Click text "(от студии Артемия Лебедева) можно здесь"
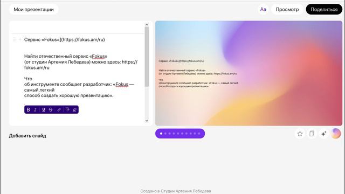Image resolution: width=345 pixels, height=194 pixels. pyautogui.click(x=72, y=62)
